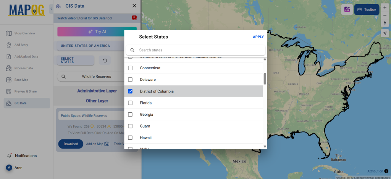The height and width of the screenshot is (179, 391).
Task: Click the Download button
Action: pos(71,144)
